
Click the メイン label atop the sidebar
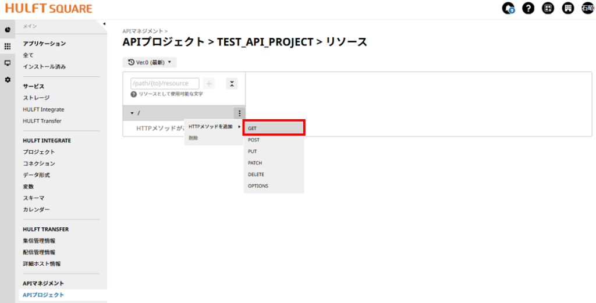click(x=30, y=26)
